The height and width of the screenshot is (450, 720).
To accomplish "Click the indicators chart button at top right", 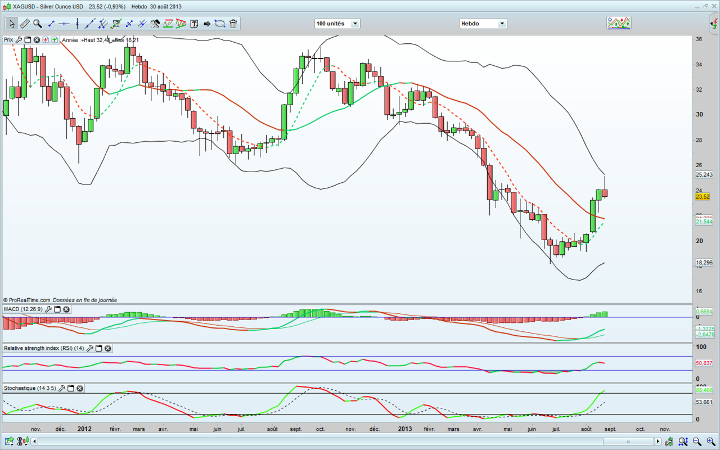I will tap(618, 23).
